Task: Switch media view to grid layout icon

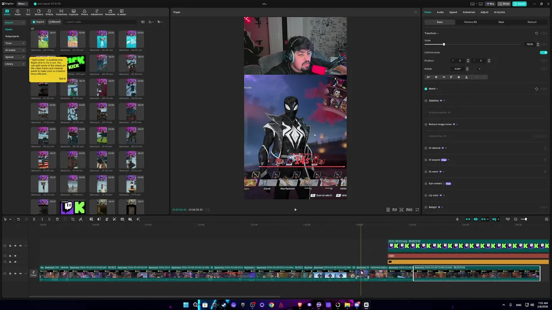Action: click(143, 22)
